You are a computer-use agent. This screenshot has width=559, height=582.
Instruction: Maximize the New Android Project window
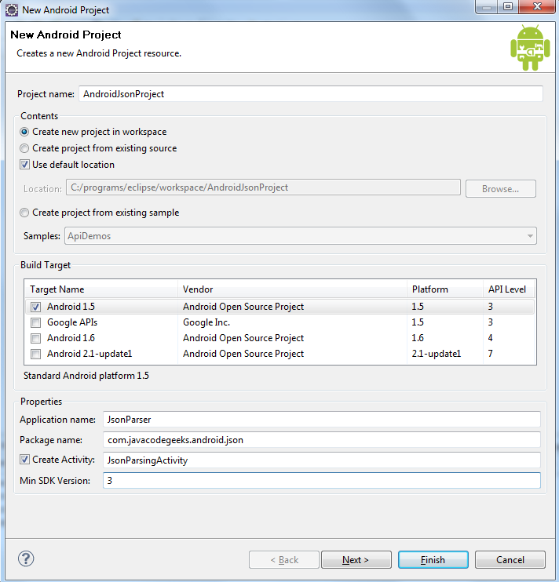[508, 7]
